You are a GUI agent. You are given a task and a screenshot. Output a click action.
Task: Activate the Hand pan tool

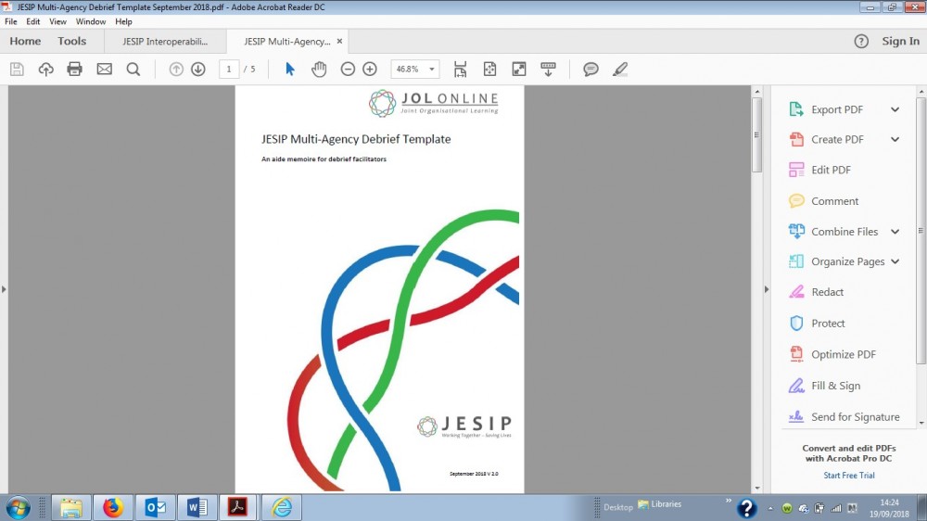(x=319, y=70)
